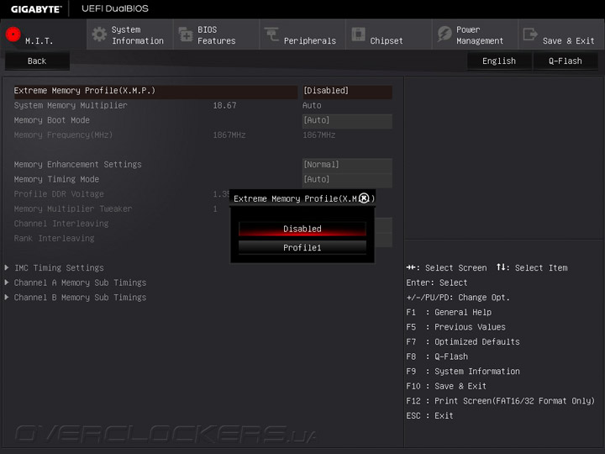Launch Q-Flash from the top button

point(566,61)
